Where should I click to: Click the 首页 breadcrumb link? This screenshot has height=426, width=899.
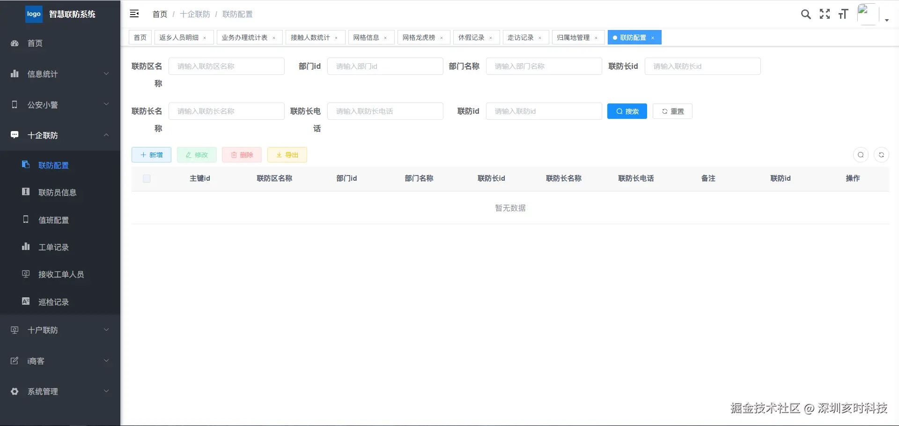tap(160, 14)
